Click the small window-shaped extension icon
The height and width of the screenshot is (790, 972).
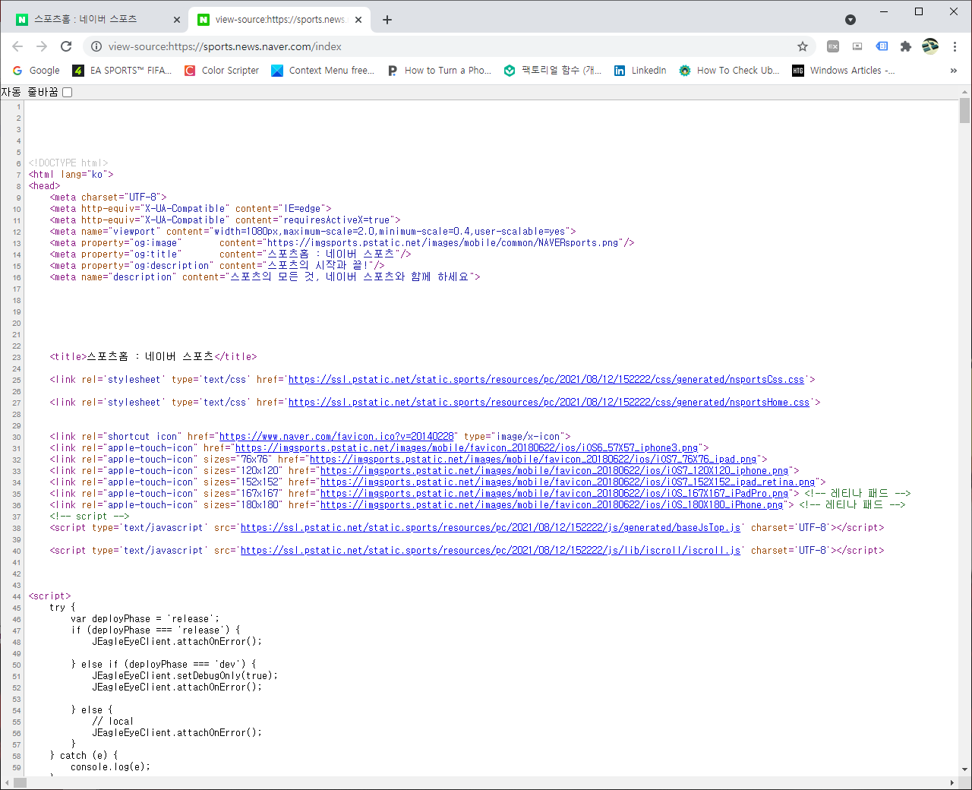click(857, 46)
